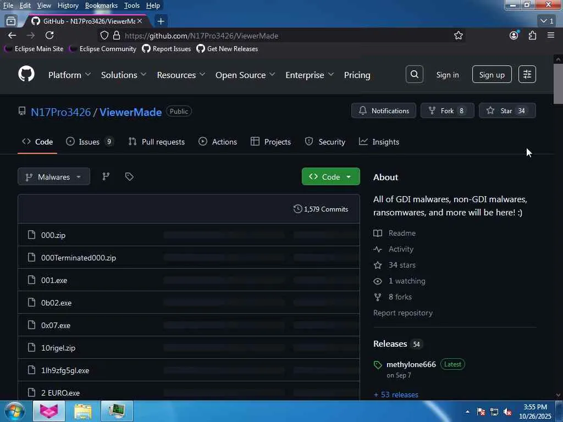Viewport: 563px width, 422px height.
Task: Open the 000Terminated000.zip file
Action: [x=78, y=258]
